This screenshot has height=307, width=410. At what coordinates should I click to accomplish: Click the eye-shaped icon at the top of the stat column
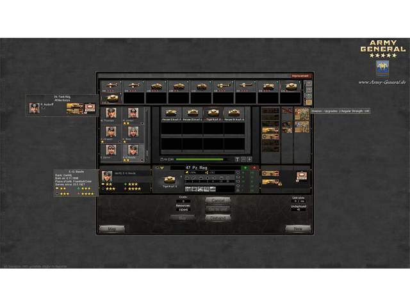(238, 173)
